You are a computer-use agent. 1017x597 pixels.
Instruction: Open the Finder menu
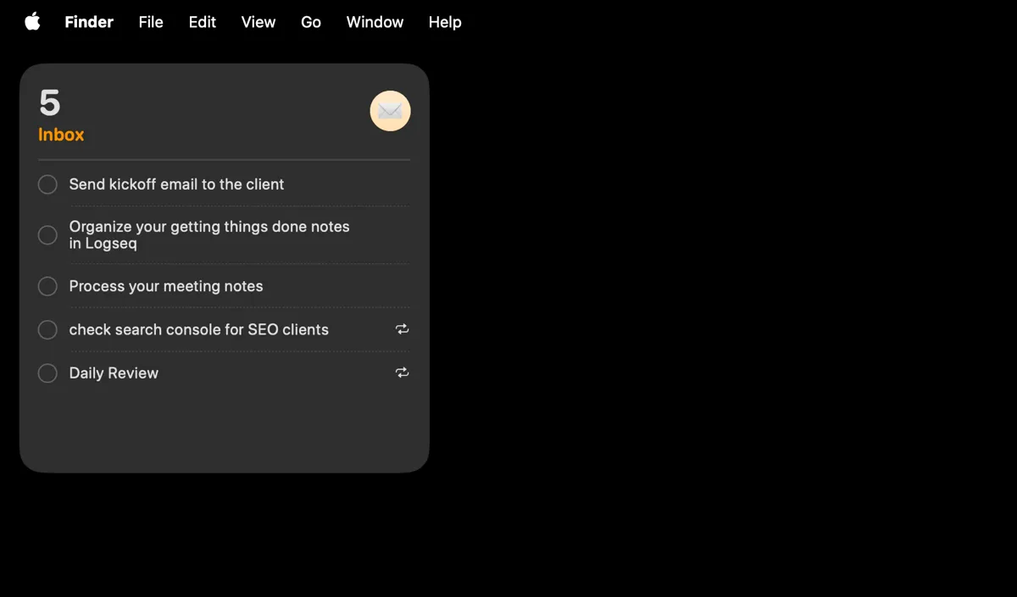coord(88,21)
